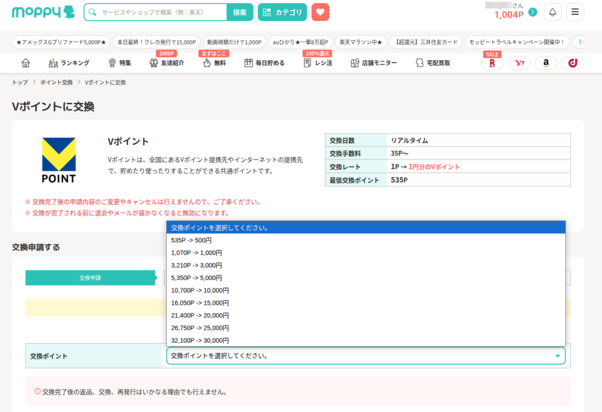The height and width of the screenshot is (412, 602).
Task: Open favorites with the heart icon
Action: [x=320, y=12]
